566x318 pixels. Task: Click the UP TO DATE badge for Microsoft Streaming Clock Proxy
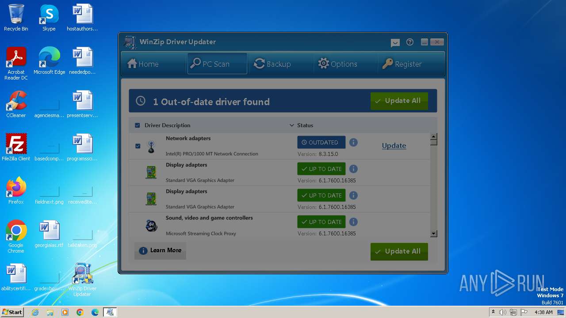point(321,222)
